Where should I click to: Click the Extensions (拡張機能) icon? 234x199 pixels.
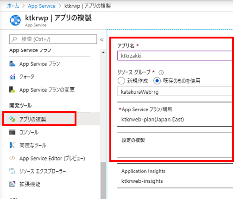[x=12, y=184]
